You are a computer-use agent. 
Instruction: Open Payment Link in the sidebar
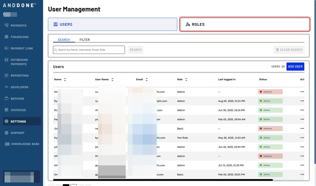coord(22,48)
